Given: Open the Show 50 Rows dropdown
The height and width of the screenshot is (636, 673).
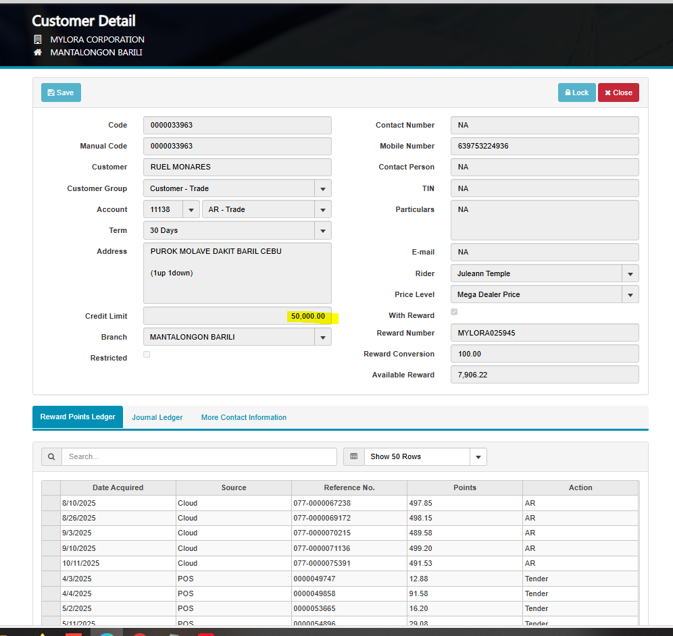Looking at the screenshot, I should tap(478, 456).
